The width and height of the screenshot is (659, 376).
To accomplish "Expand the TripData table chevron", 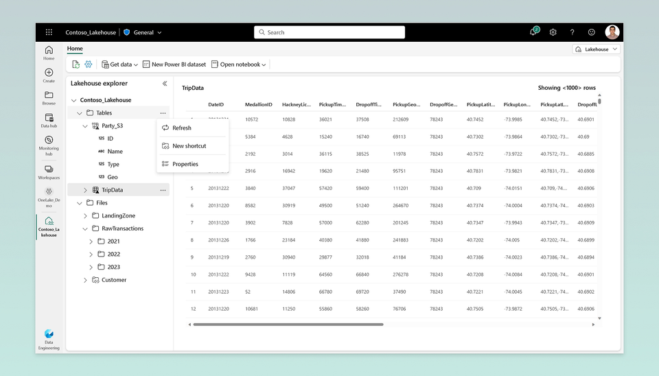I will [85, 190].
